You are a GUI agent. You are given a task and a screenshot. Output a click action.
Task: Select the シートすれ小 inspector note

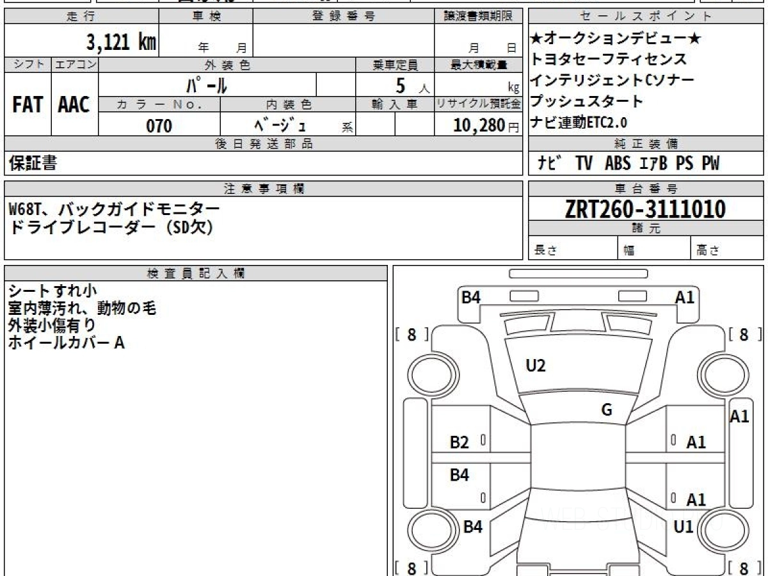click(x=52, y=291)
